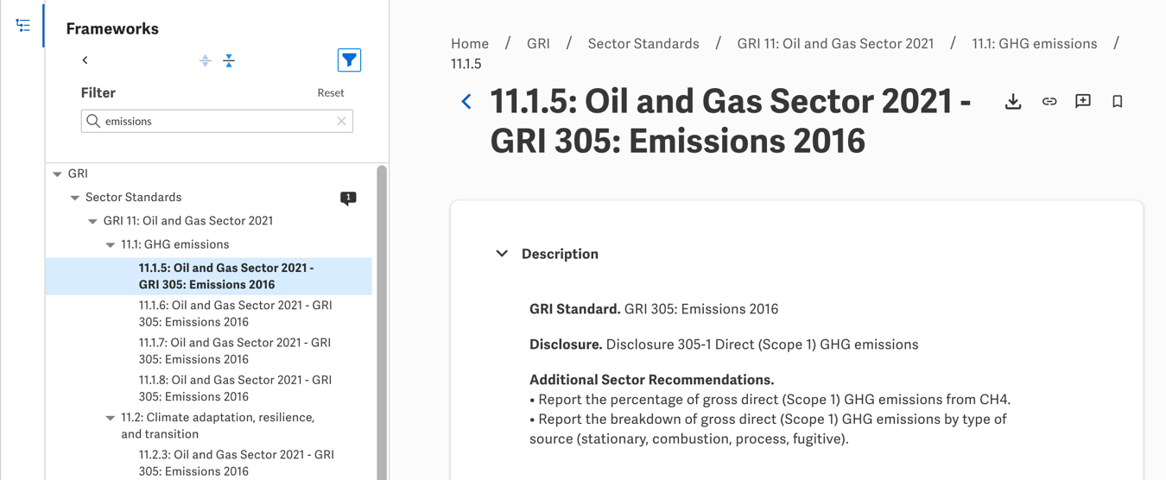Click the emissions filter search field
Viewport: 1166px width, 480px height.
(217, 121)
